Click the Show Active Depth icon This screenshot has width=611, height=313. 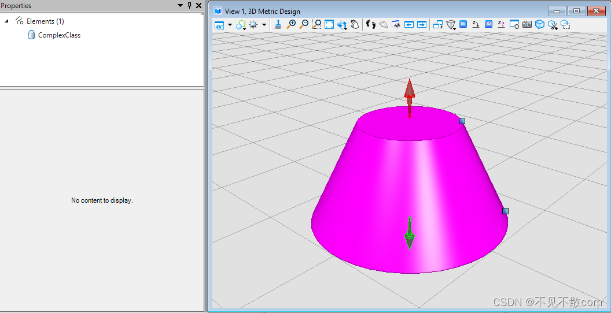pos(501,24)
